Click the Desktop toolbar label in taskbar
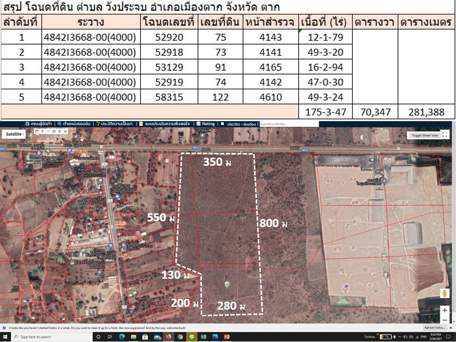Viewport: 456px width, 342px height. (x=370, y=337)
